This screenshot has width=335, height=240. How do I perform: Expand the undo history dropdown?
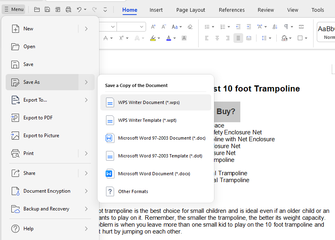tap(85, 9)
